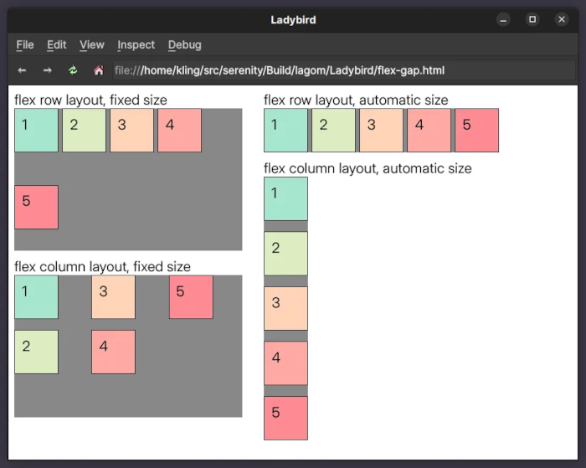The image size is (586, 468).
Task: Click the 'flex column layout, automatic size' heading
Action: point(368,168)
